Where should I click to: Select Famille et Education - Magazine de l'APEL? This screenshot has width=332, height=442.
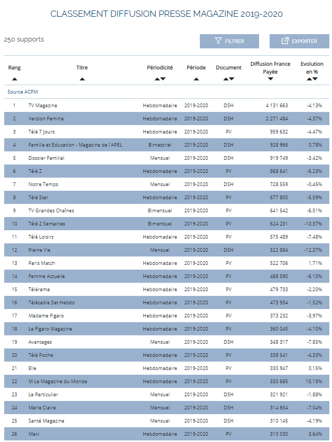tap(75, 145)
